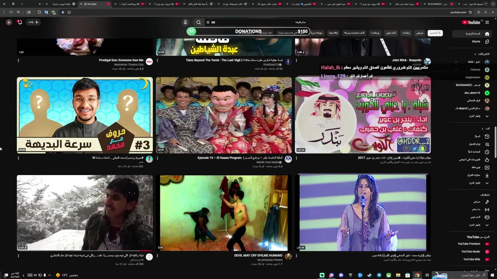
Task: Click the Create video button
Action: coord(34,22)
